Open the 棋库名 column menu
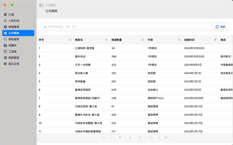Screen dimensions: 233x145 click(x=106, y=40)
